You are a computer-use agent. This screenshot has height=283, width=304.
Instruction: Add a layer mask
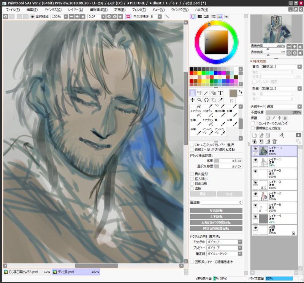click(x=298, y=135)
